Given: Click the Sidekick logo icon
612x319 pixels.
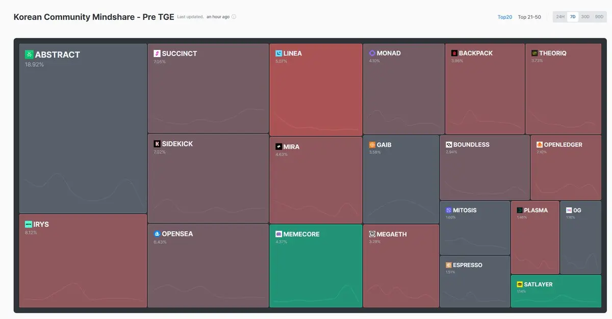Looking at the screenshot, I should point(157,144).
